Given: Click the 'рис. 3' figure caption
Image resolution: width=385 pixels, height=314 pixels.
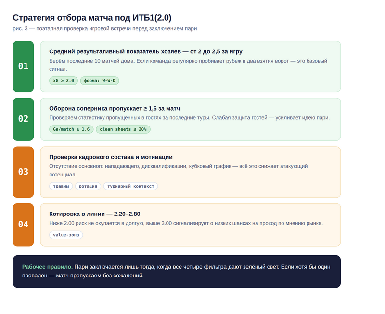Looking at the screenshot, I should (104, 28).
